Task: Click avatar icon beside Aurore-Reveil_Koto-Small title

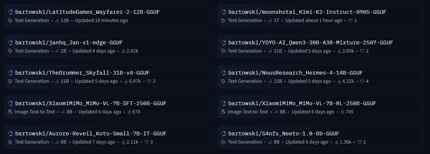Action: tap(10, 134)
